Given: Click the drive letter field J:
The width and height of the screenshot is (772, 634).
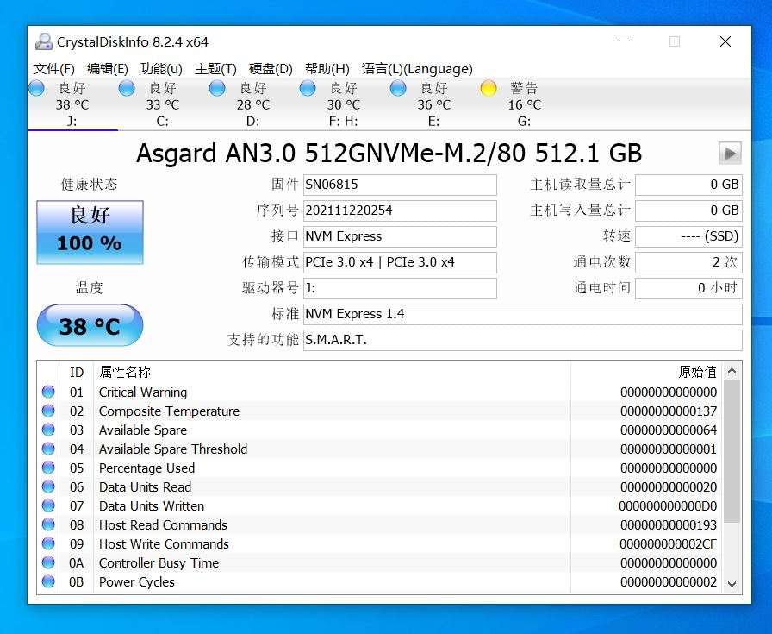Looking at the screenshot, I should pos(400,288).
